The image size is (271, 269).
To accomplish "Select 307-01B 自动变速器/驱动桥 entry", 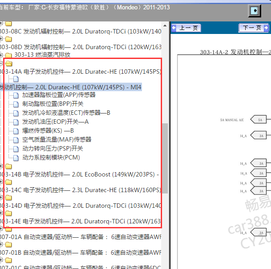I will (x=80, y=252).
